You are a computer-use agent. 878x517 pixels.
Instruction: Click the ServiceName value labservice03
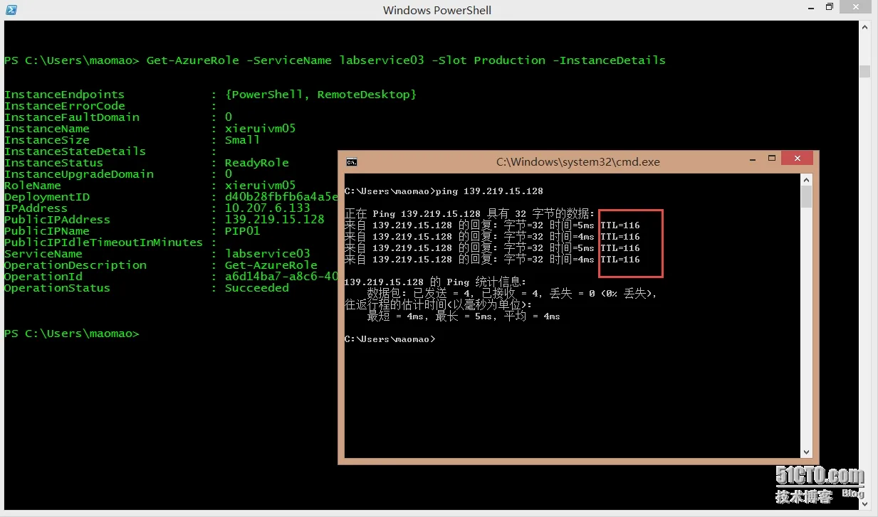pyautogui.click(x=267, y=254)
